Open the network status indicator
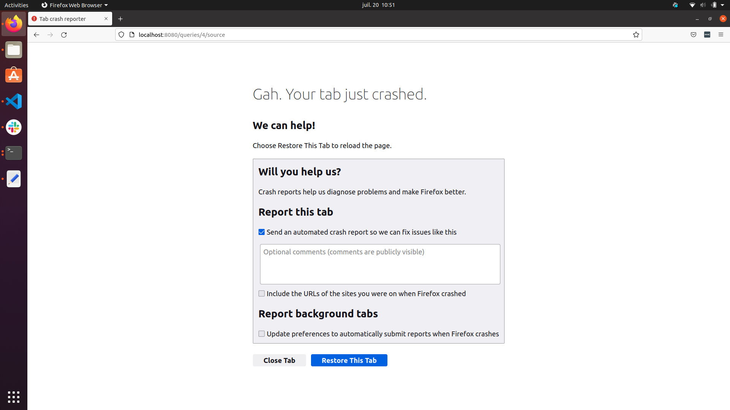 point(692,5)
